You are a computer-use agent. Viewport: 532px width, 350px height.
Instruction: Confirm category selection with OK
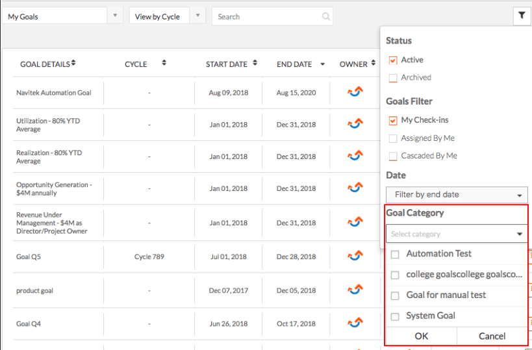(x=422, y=336)
